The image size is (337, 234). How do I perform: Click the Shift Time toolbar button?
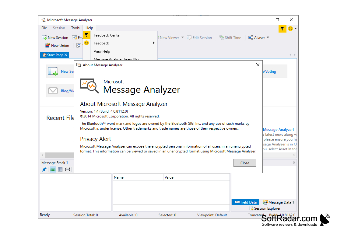click(230, 38)
